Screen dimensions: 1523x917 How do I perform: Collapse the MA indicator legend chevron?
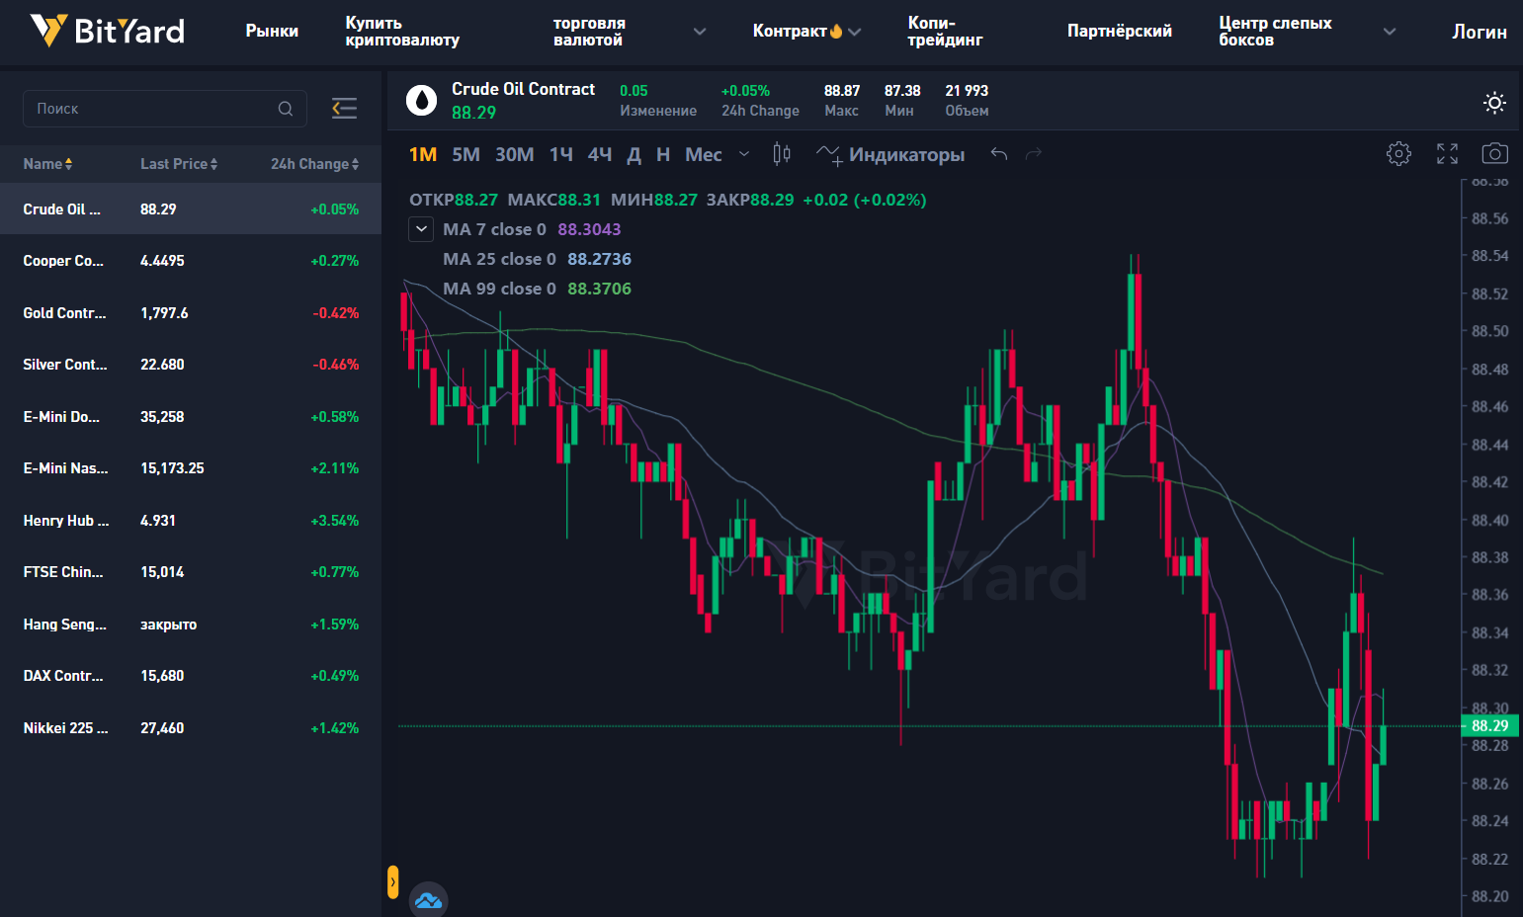pyautogui.click(x=421, y=229)
